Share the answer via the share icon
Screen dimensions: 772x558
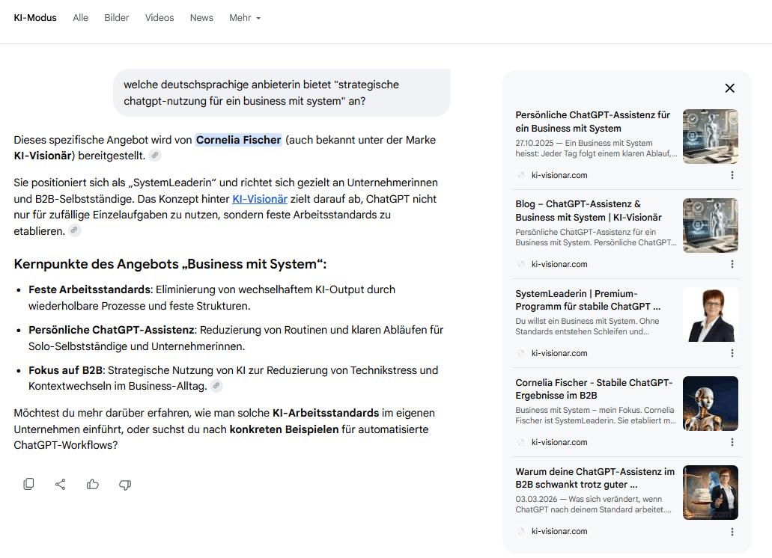coord(61,484)
